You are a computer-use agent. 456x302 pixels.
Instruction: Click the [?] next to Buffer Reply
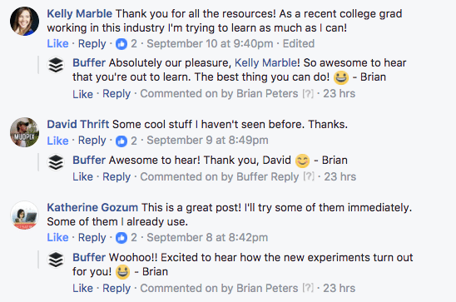(x=309, y=176)
